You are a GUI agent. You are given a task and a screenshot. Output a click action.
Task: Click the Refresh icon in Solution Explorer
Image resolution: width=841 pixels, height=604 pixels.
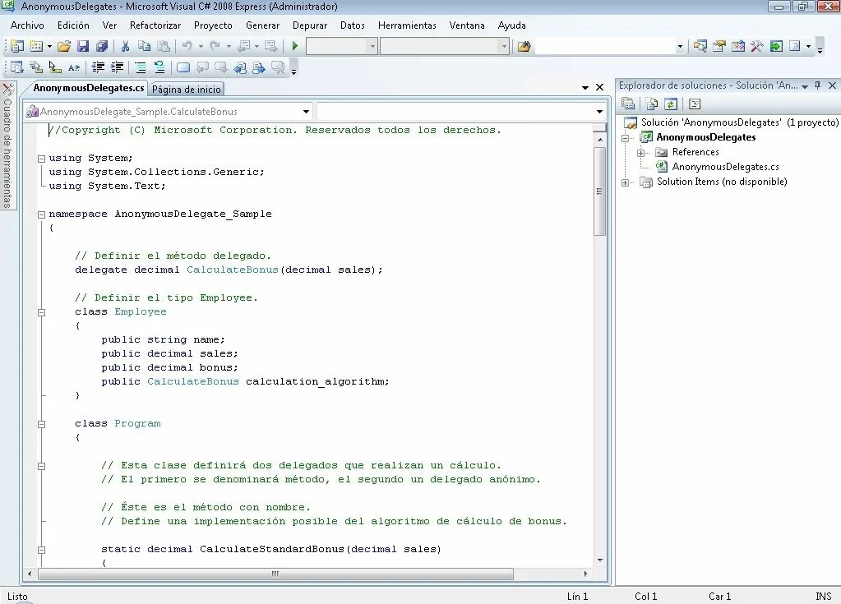[671, 104]
